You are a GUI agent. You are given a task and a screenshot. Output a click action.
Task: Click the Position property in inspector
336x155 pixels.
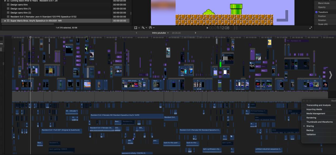click(322, 16)
